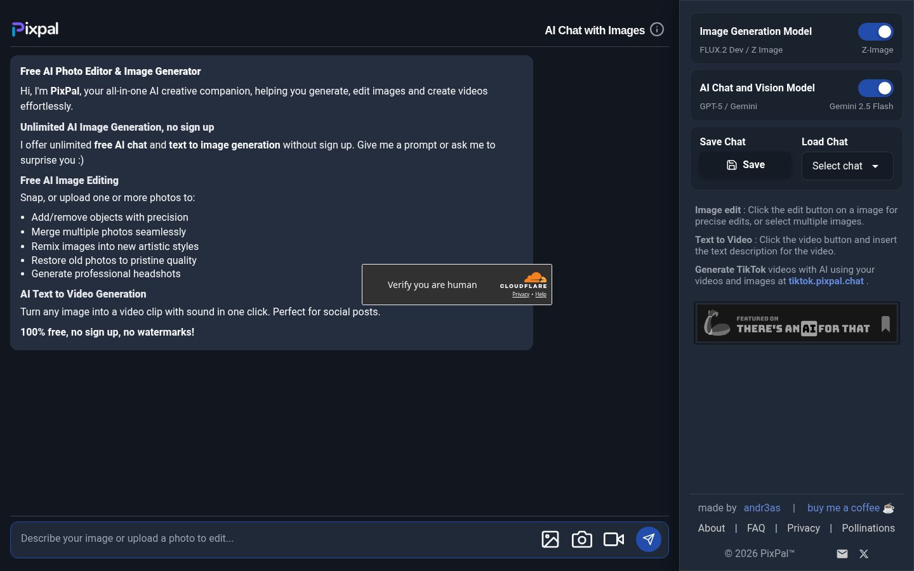This screenshot has height=571, width=914.
Task: Click the Cloudflare Help link
Action: pyautogui.click(x=541, y=294)
